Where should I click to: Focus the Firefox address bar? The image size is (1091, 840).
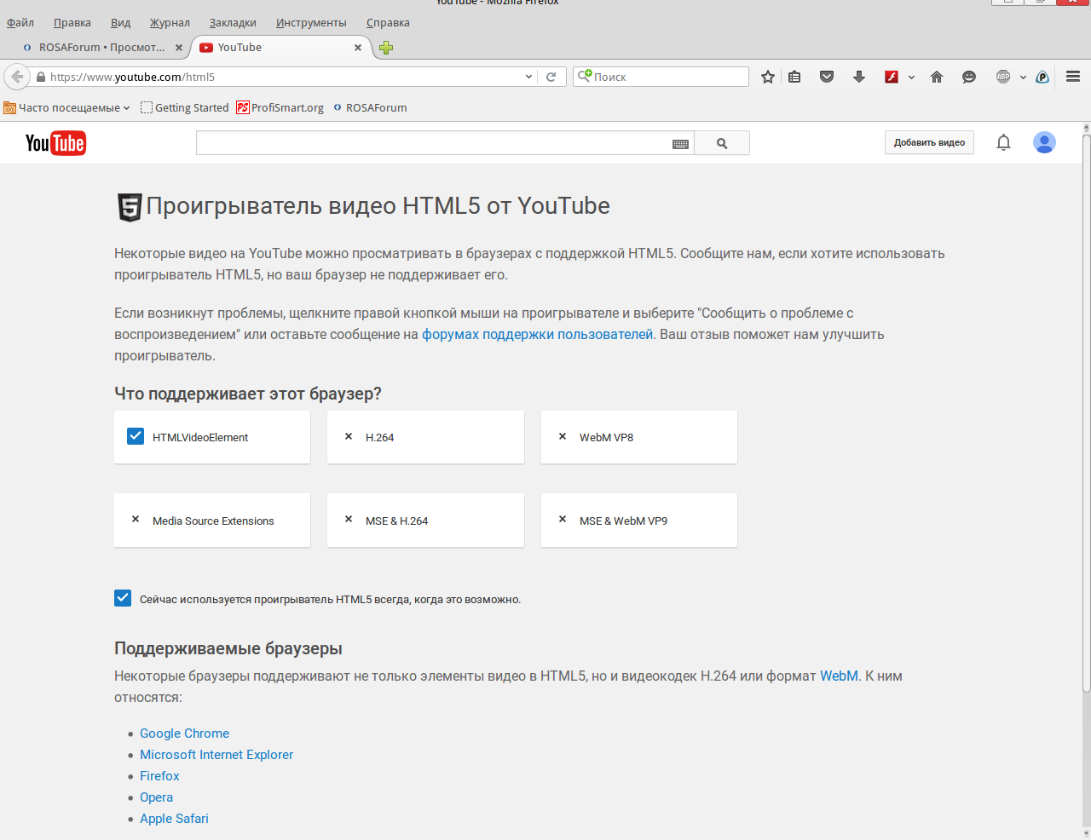point(286,77)
